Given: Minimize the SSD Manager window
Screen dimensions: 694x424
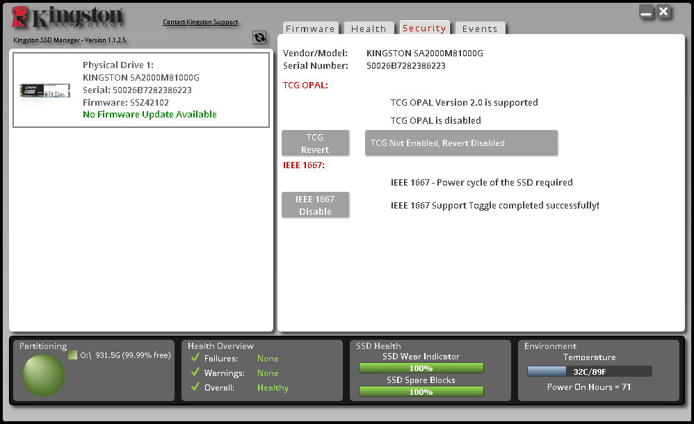Looking at the screenshot, I should 647,13.
